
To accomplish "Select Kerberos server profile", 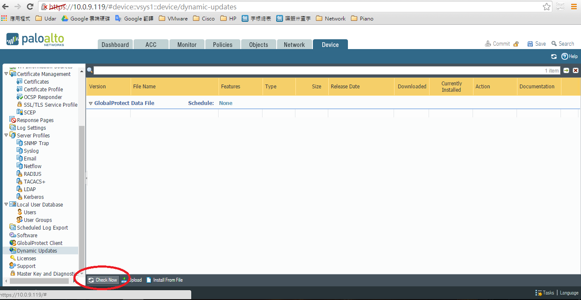I will point(34,197).
